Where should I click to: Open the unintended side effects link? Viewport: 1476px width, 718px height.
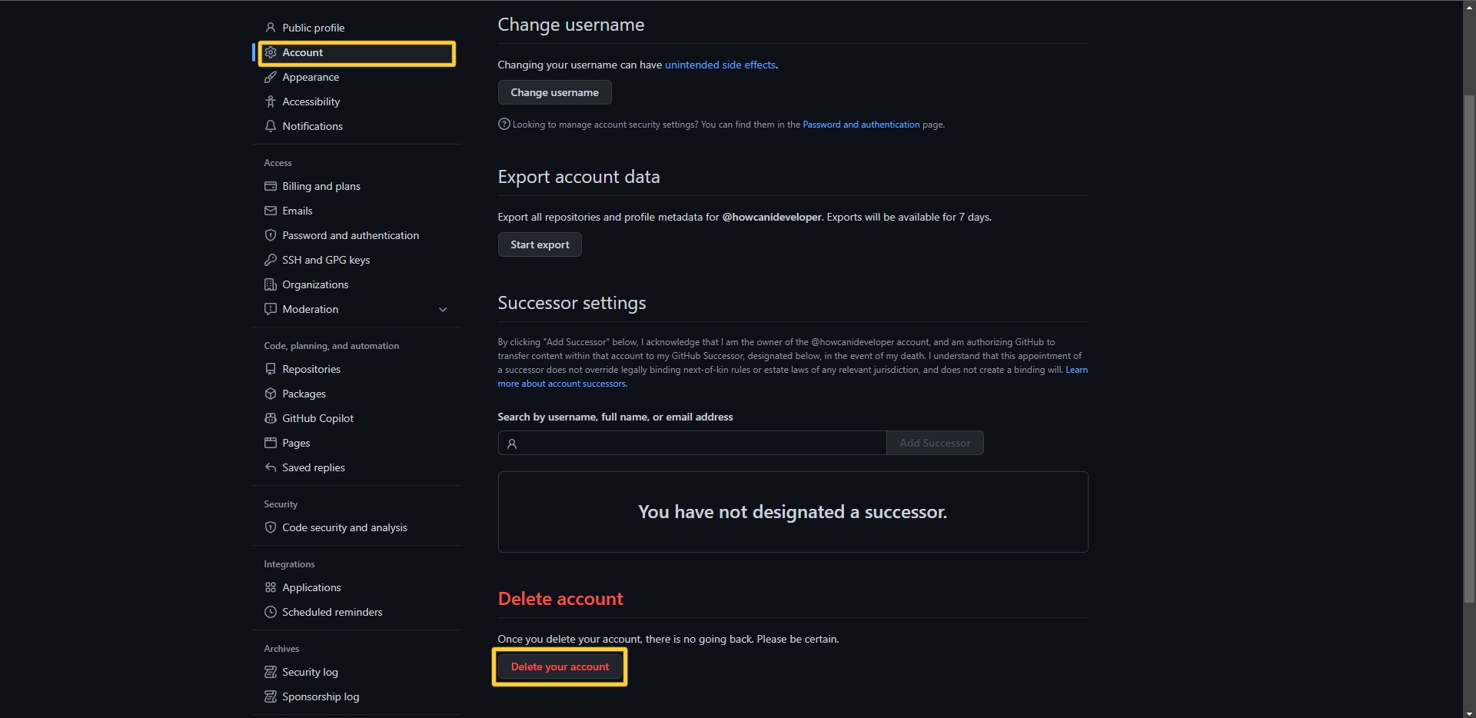pos(720,65)
